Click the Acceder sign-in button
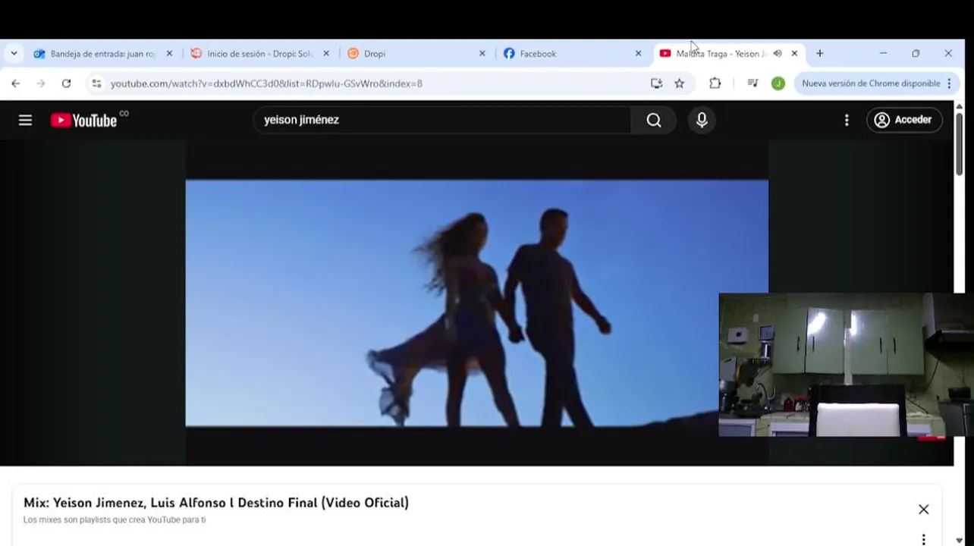The width and height of the screenshot is (974, 546). [904, 120]
